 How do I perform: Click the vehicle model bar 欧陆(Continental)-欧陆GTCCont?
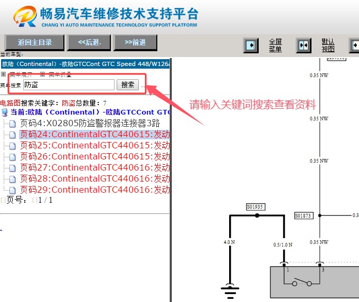[86, 64]
